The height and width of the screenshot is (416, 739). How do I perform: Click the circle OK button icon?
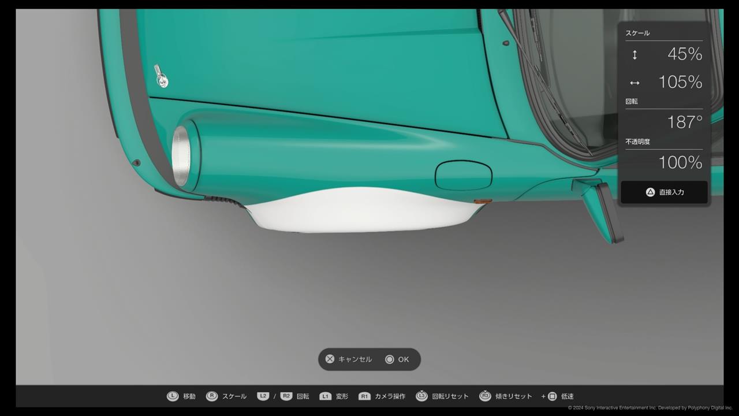click(x=390, y=359)
